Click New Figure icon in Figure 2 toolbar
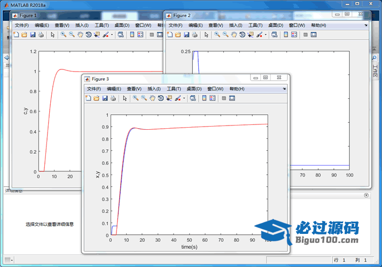 pyautogui.click(x=170, y=35)
